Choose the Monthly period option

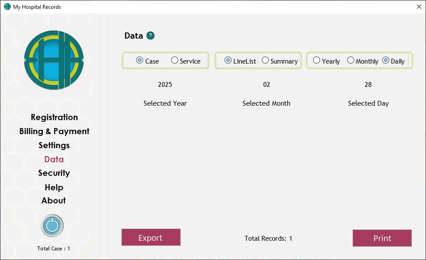click(x=351, y=61)
